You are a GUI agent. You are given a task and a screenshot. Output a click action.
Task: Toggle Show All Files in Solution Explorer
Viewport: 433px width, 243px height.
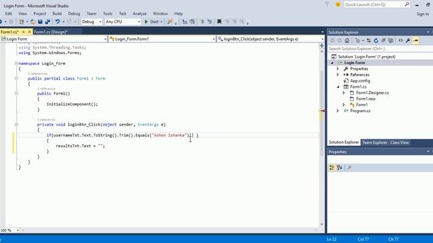[391, 40]
